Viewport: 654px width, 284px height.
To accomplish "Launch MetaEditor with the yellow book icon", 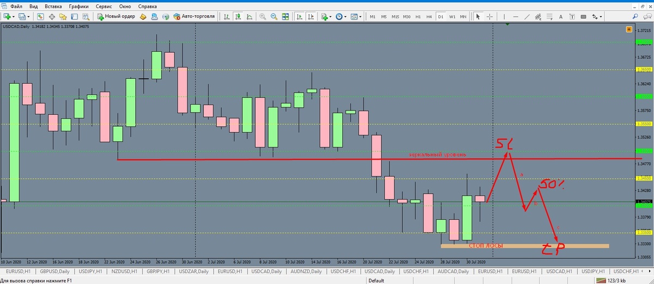I will click(x=143, y=16).
